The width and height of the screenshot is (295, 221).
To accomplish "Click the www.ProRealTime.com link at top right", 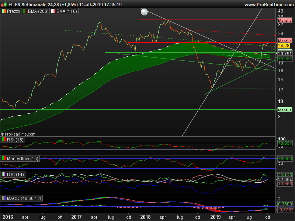I will point(268,4).
